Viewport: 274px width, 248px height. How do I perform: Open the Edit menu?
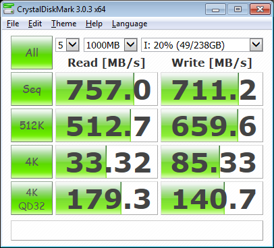tap(35, 24)
